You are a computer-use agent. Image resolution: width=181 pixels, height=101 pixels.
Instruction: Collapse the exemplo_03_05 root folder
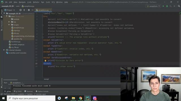tap(4, 13)
